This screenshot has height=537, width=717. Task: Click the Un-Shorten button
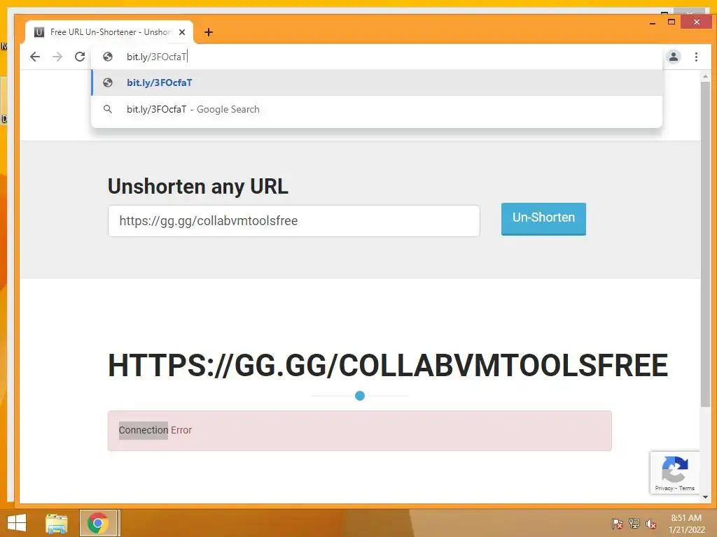click(543, 219)
